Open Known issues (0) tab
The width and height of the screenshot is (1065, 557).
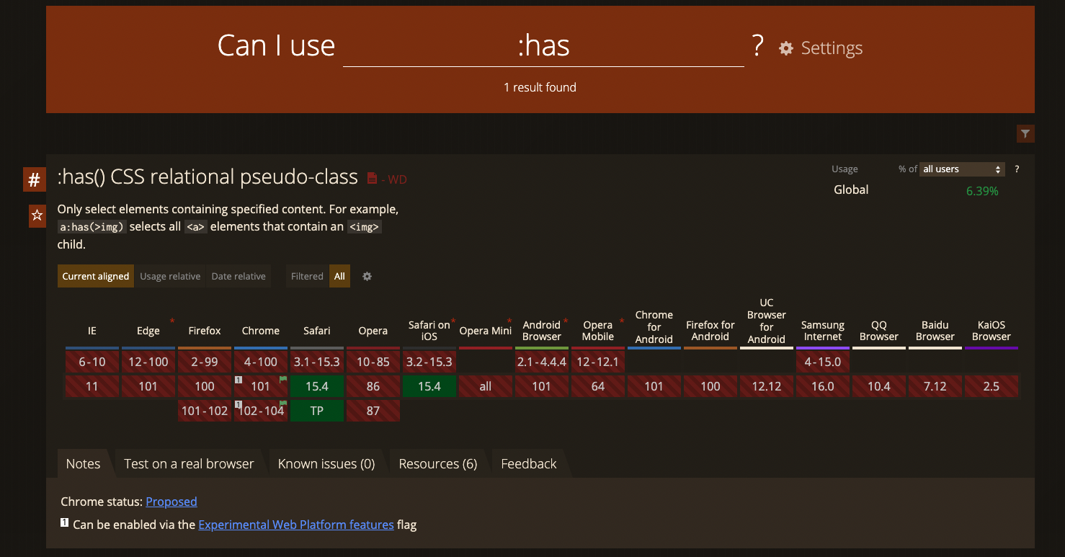click(326, 463)
